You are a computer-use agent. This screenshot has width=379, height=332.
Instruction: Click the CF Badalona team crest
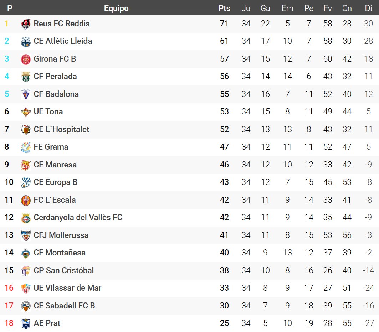click(26, 94)
